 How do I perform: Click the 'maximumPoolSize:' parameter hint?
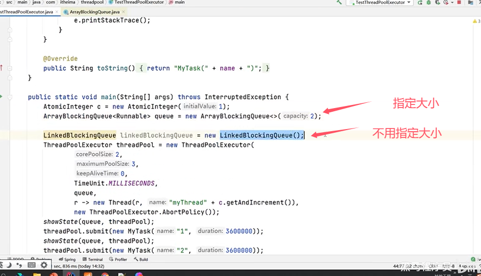(x=103, y=164)
